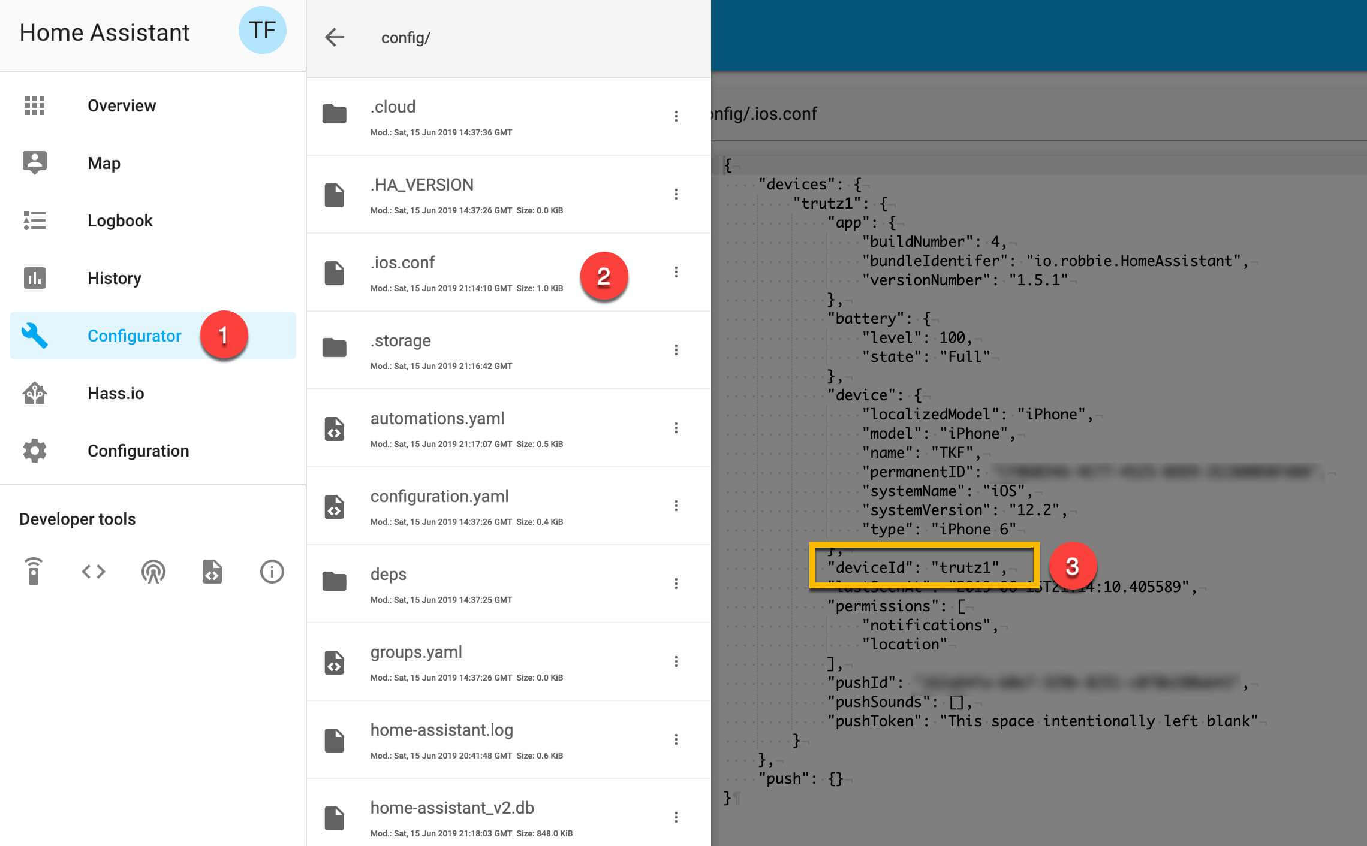Open options menu for .cloud folder

click(676, 116)
